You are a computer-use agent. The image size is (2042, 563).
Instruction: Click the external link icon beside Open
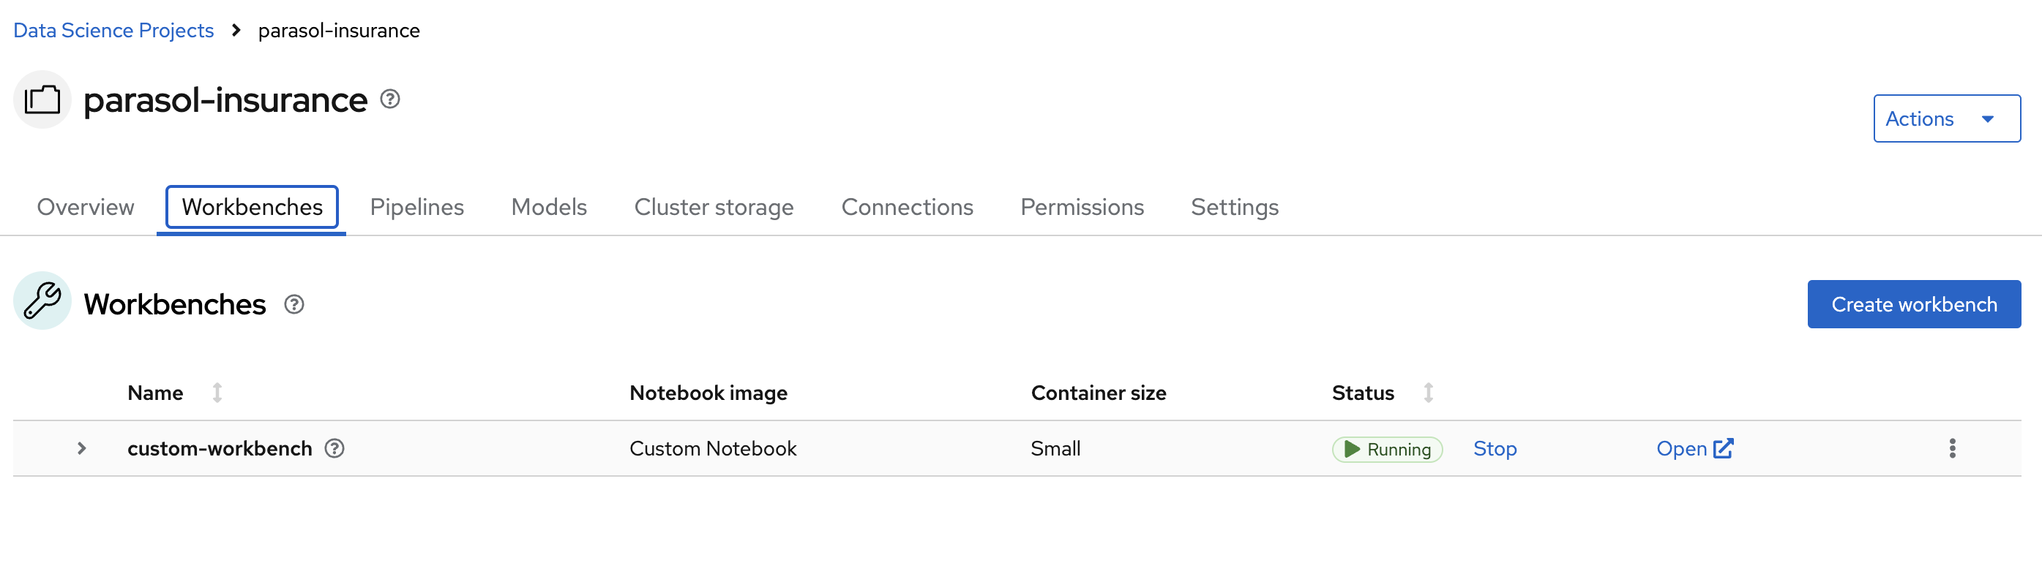tap(1723, 449)
